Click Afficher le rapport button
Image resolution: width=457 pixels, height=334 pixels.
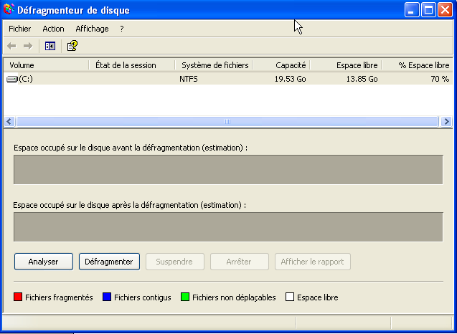(x=313, y=262)
